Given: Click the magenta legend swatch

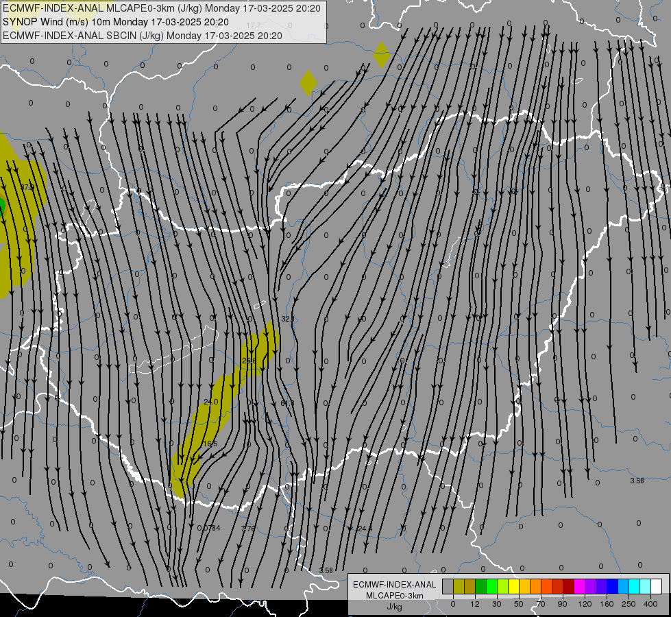Looking at the screenshot, I should [x=580, y=586].
